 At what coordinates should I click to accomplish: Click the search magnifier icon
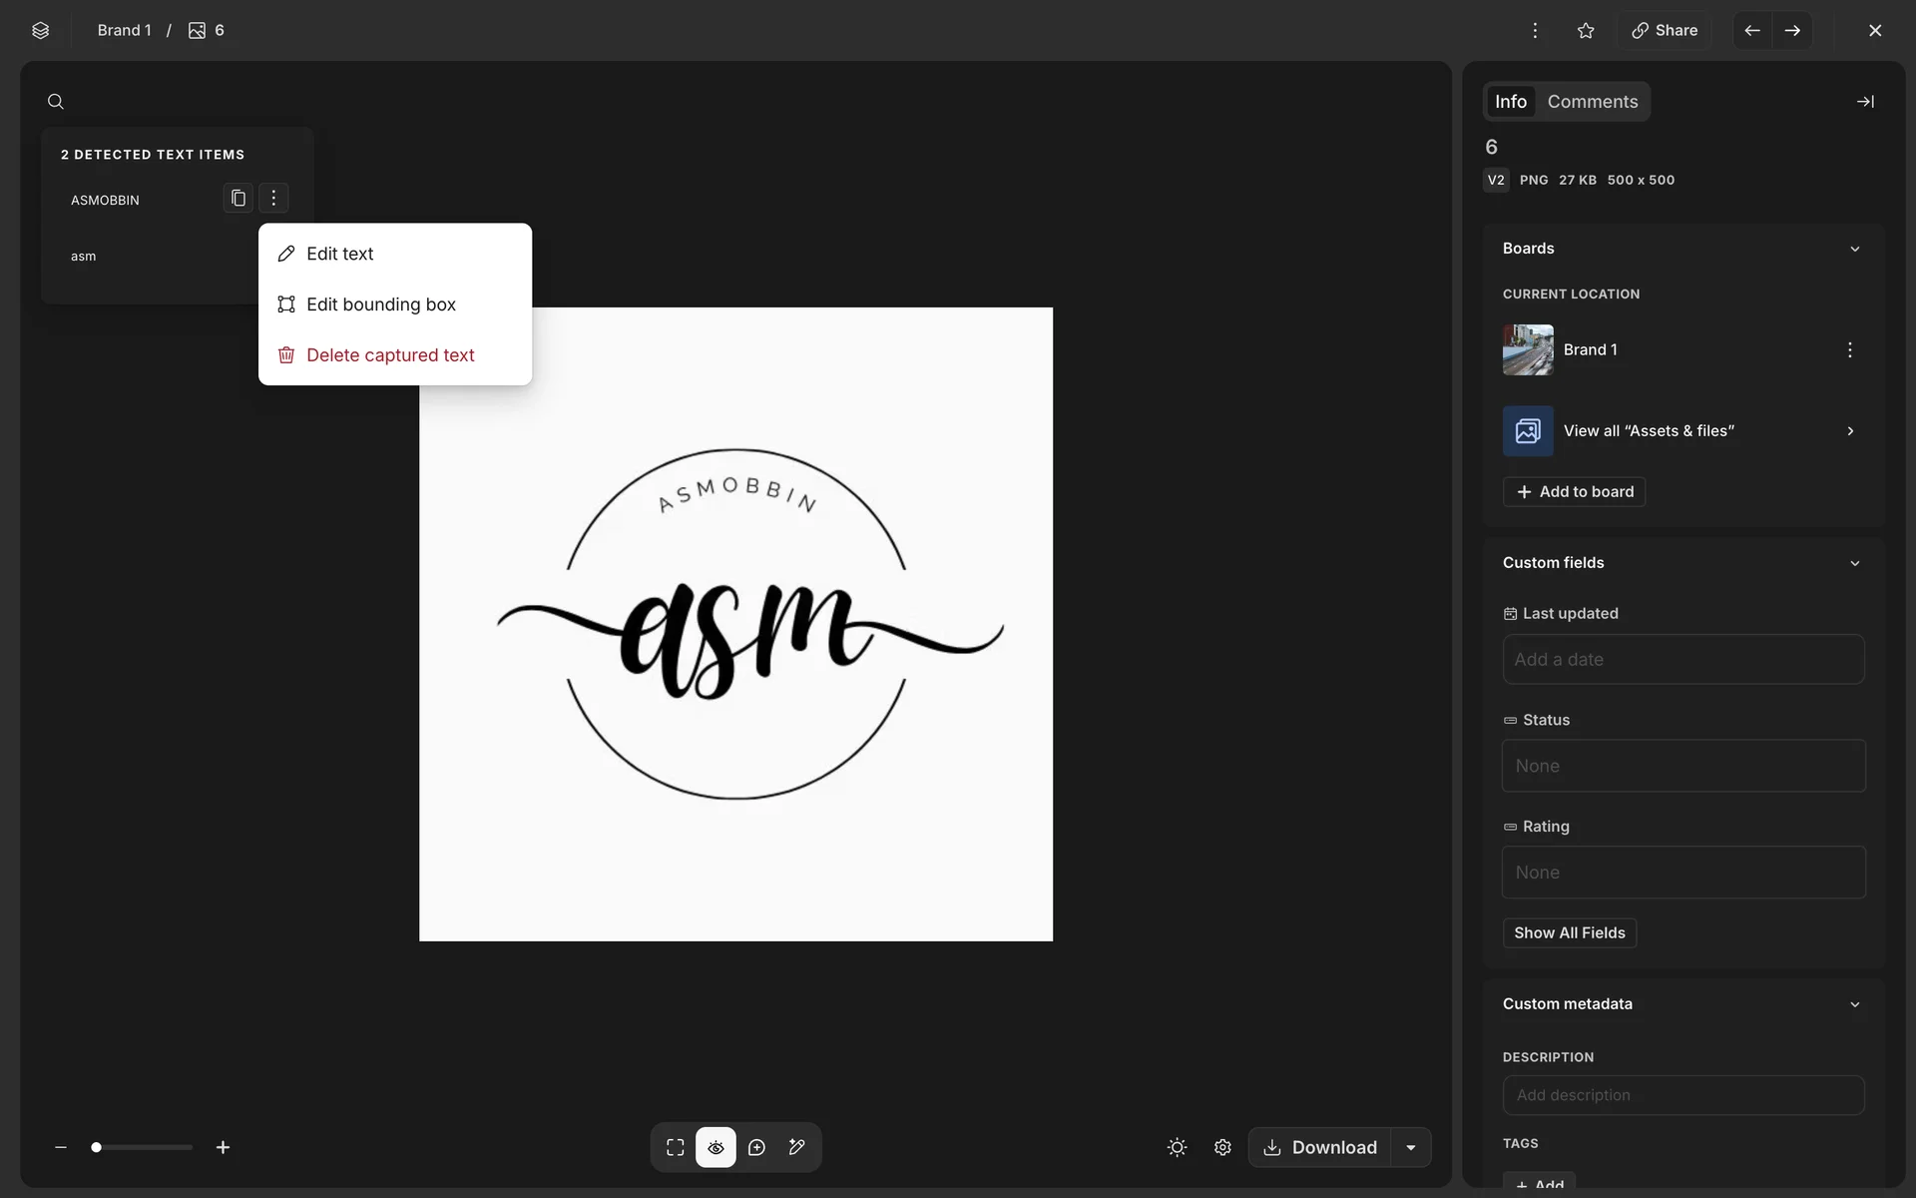(x=56, y=102)
